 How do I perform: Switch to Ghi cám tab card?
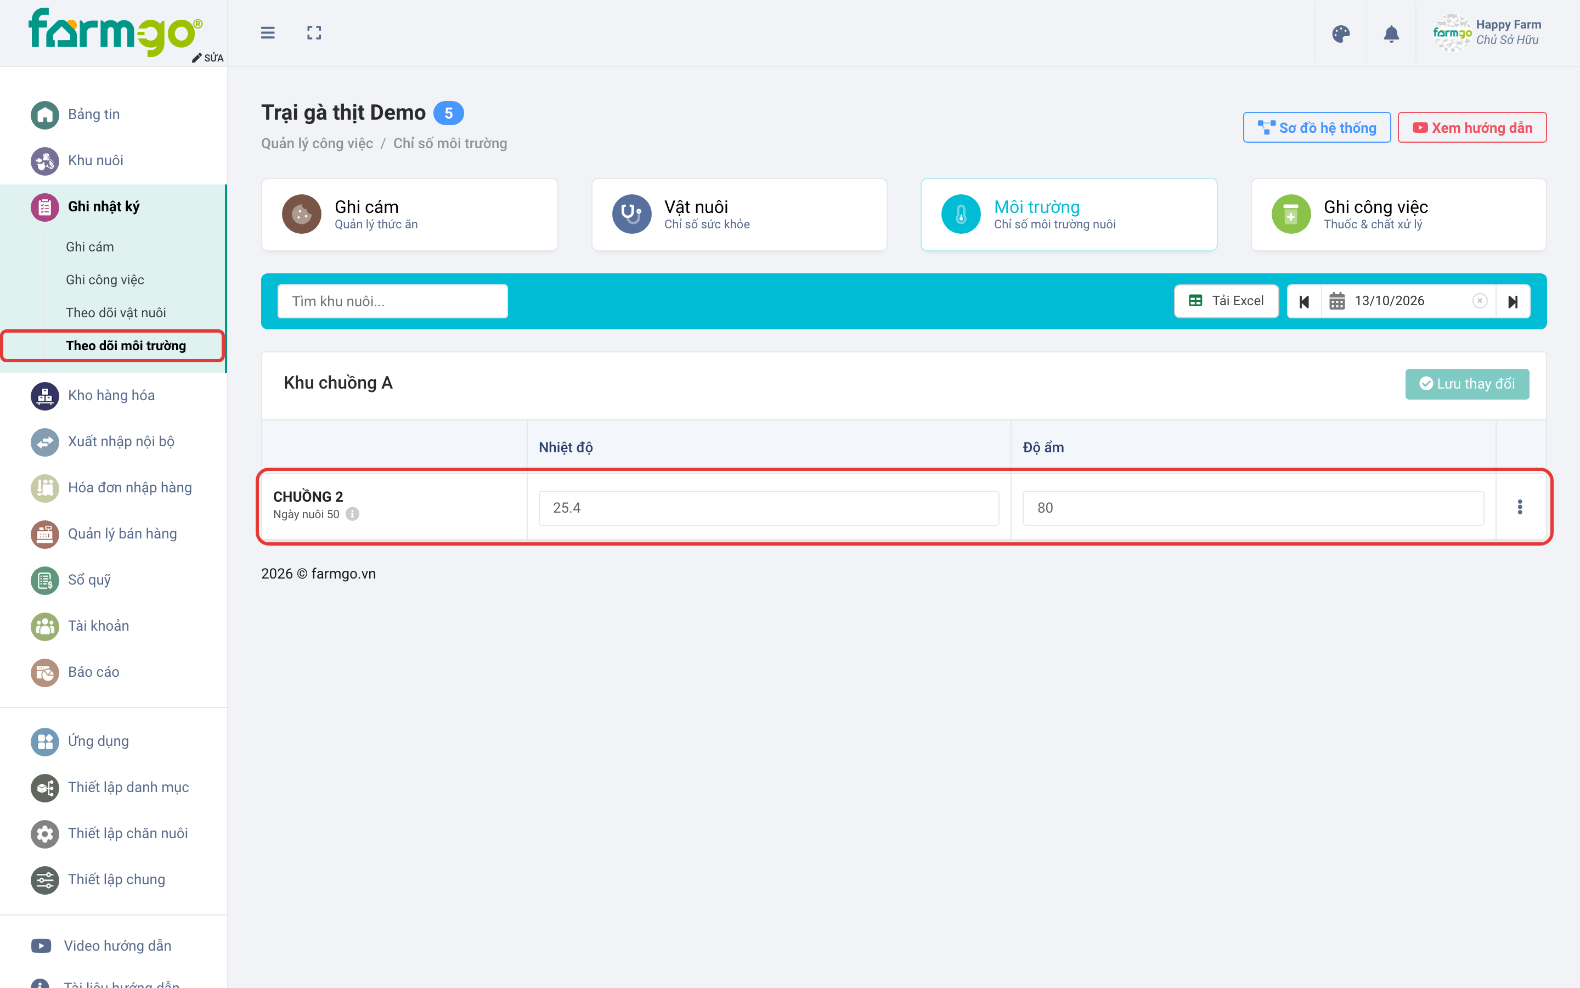(409, 214)
